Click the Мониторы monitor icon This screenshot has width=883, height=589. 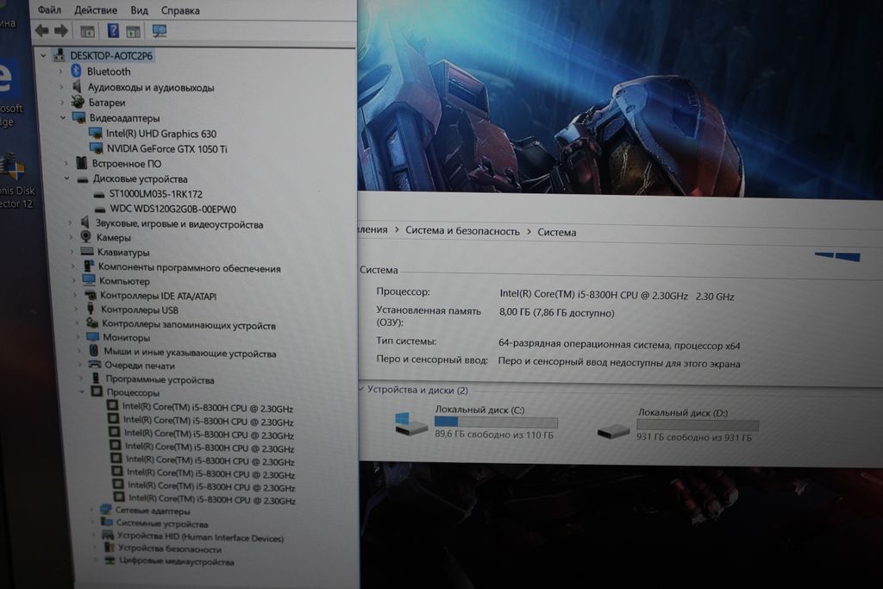92,337
